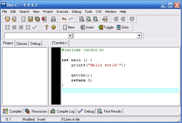Click inside the left empty combo box field

(36, 36)
